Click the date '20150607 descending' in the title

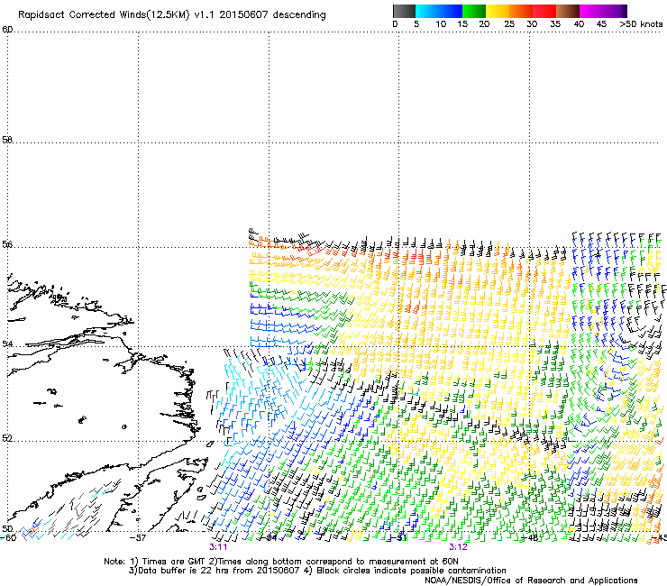(272, 15)
